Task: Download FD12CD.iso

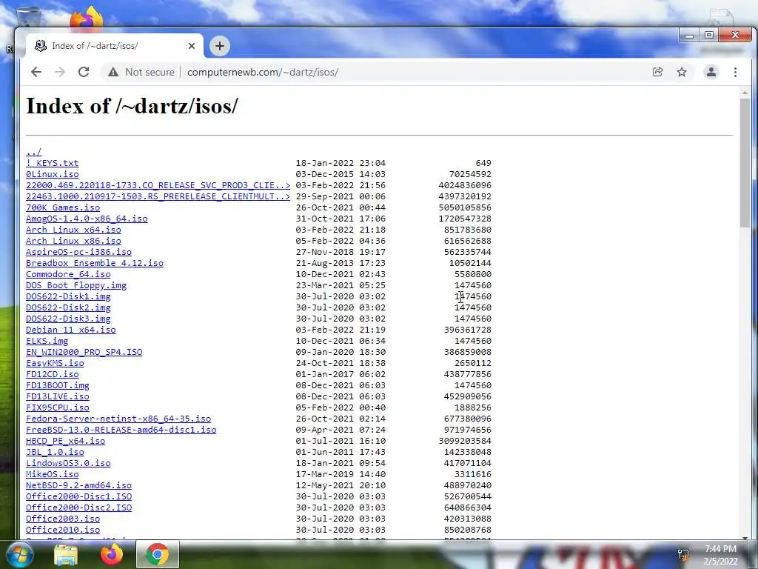Action: [x=53, y=374]
